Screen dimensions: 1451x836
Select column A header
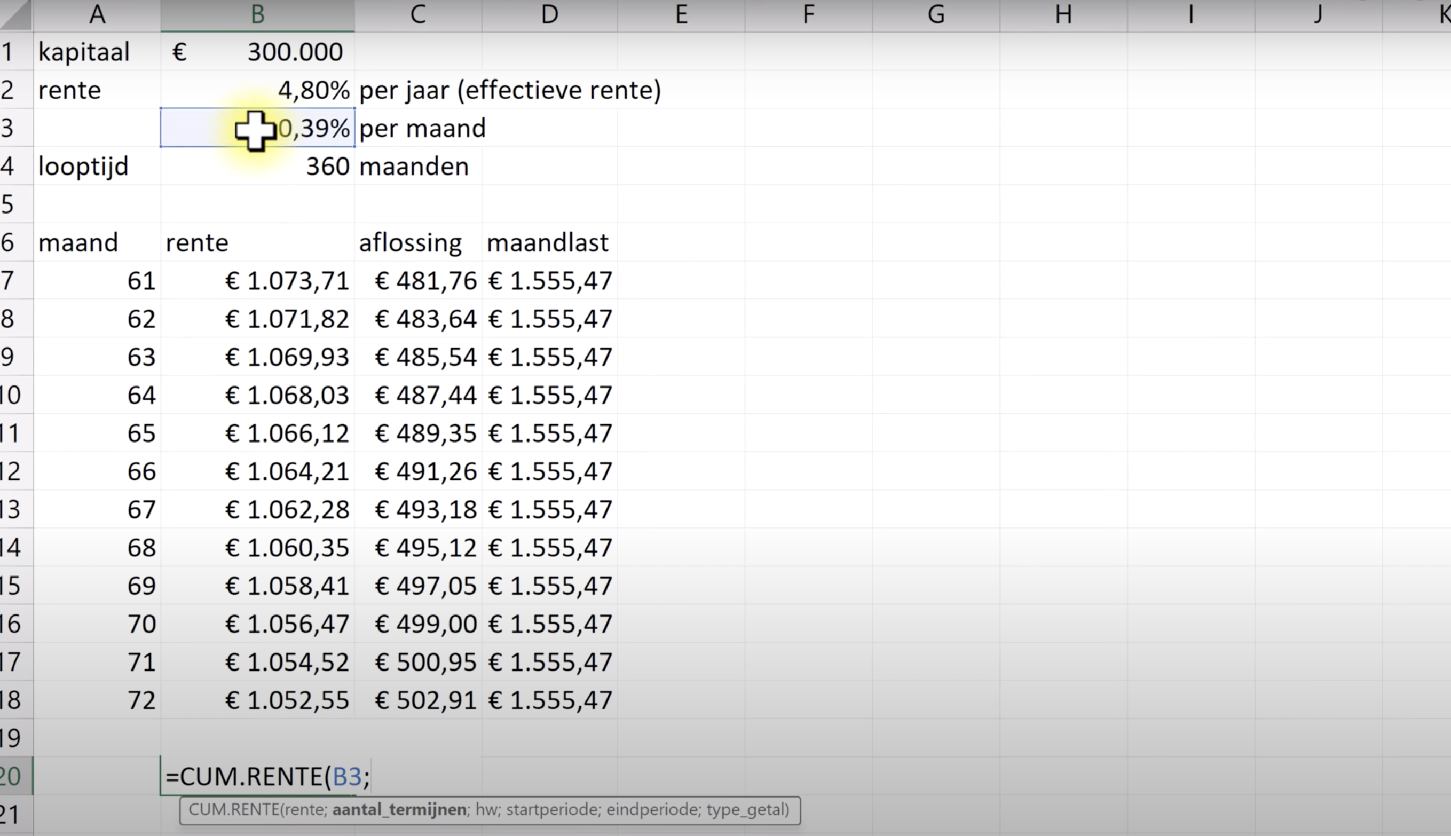point(97,15)
